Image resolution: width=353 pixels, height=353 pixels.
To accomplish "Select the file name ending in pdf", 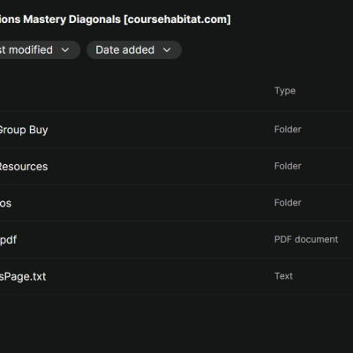I will pos(8,240).
